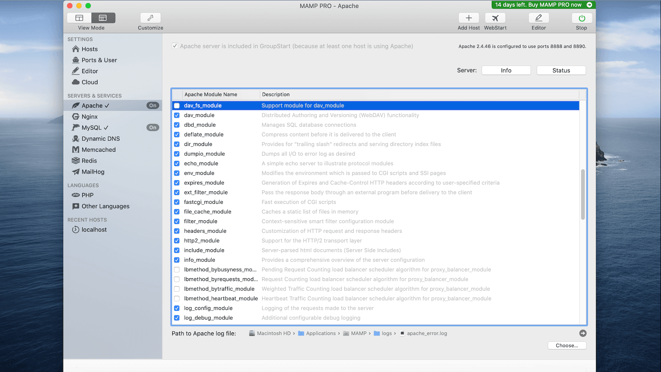Open Memcached server settings
The height and width of the screenshot is (372, 661).
tap(98, 150)
